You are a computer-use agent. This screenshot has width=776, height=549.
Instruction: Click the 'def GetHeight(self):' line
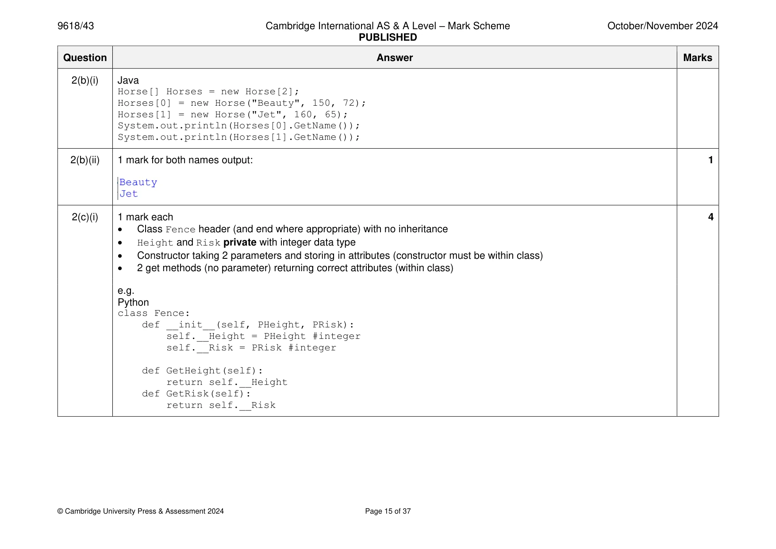203,371
